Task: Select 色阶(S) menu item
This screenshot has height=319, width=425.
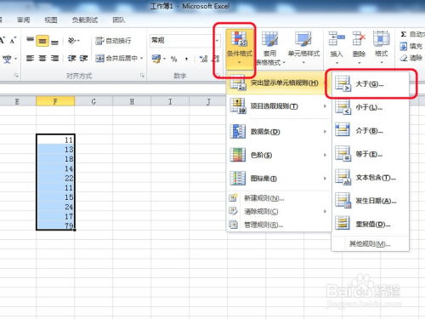Action: pyautogui.click(x=278, y=155)
